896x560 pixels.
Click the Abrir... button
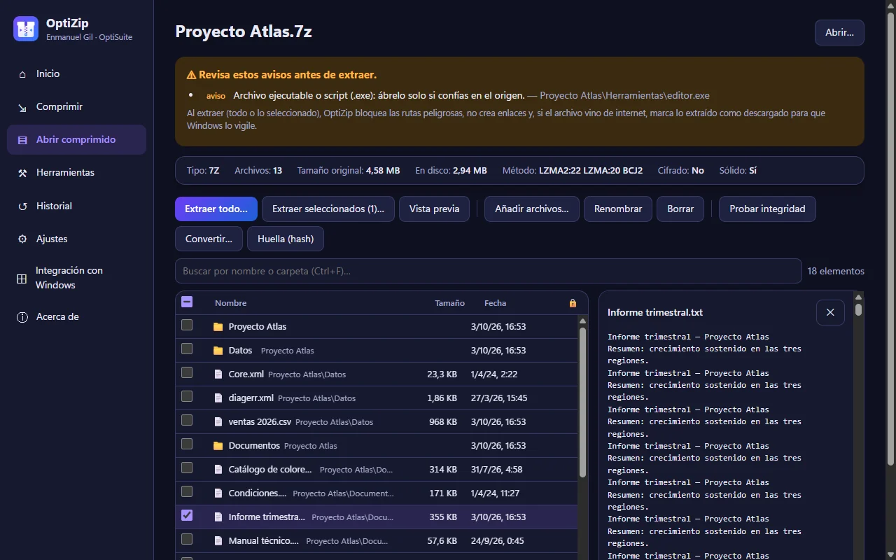[x=839, y=33]
